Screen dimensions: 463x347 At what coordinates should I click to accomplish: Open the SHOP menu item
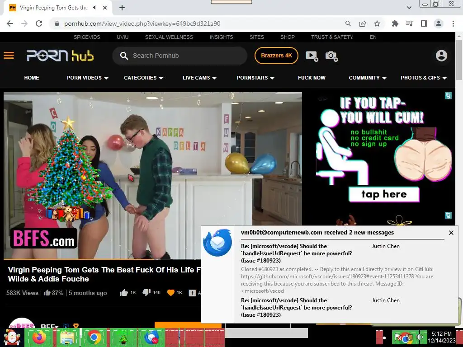(x=288, y=37)
